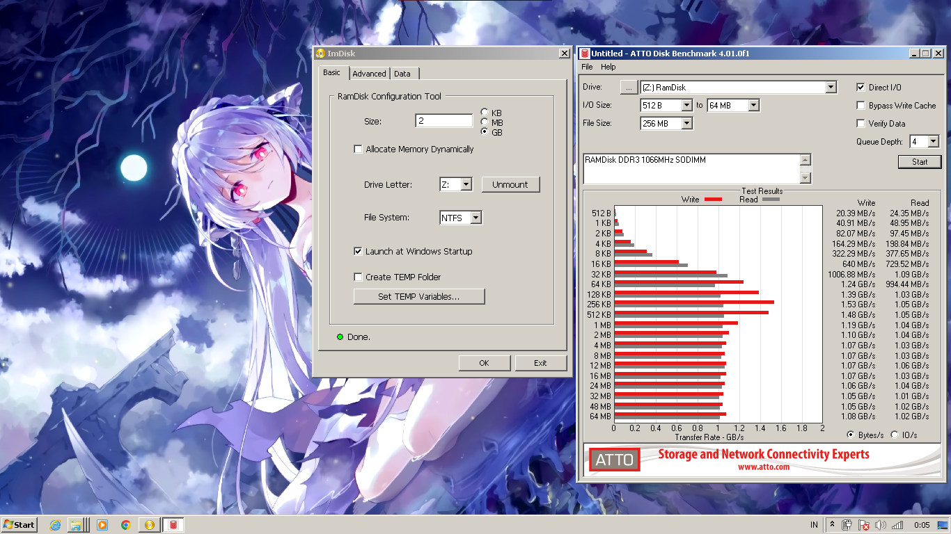Open the Queue Depth dropdown
This screenshot has width=951, height=534.
click(934, 141)
